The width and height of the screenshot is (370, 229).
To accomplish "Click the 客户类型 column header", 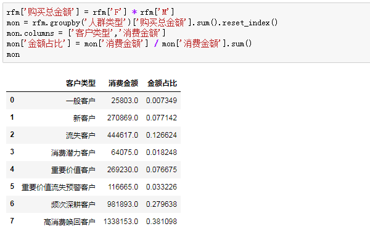I will pyautogui.click(x=81, y=83).
